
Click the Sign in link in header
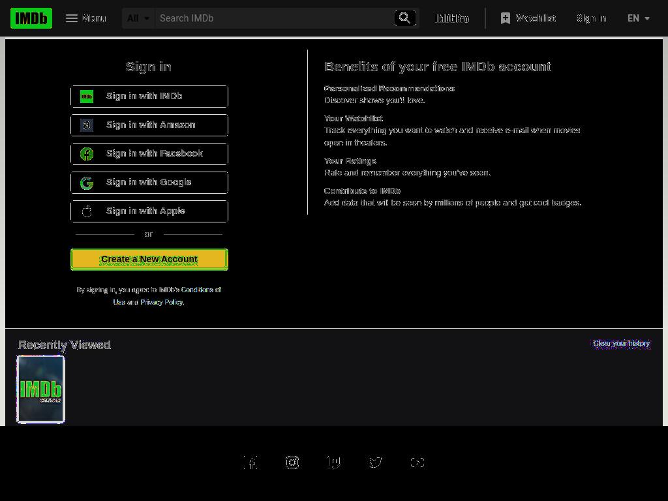click(591, 18)
